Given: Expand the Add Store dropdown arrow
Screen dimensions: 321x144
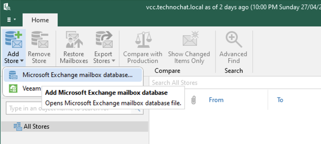Looking at the screenshot, I should tap(21, 61).
